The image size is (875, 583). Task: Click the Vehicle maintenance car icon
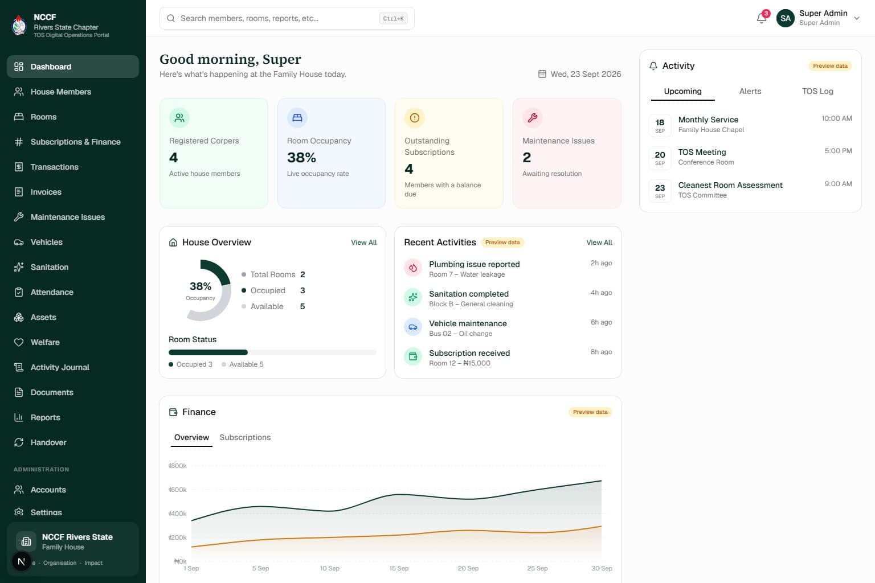click(413, 327)
